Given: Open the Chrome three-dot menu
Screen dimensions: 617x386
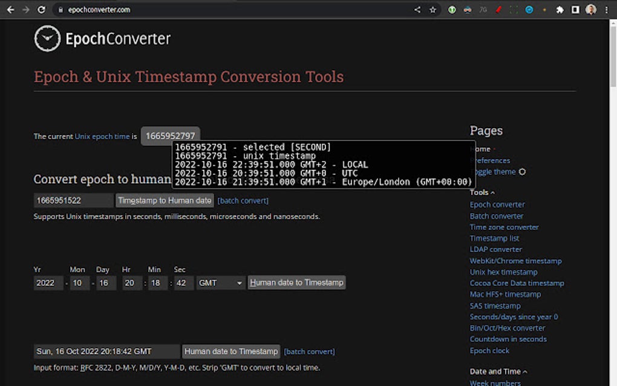Looking at the screenshot, I should pos(606,9).
